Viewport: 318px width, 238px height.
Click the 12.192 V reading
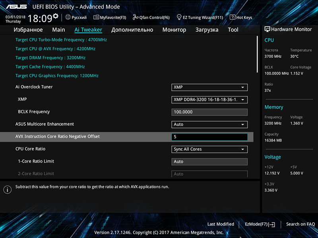click(x=272, y=173)
